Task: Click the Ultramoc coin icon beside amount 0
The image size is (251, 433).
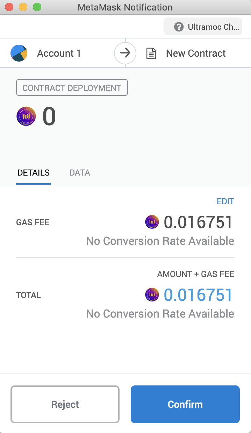Action: tap(26, 116)
